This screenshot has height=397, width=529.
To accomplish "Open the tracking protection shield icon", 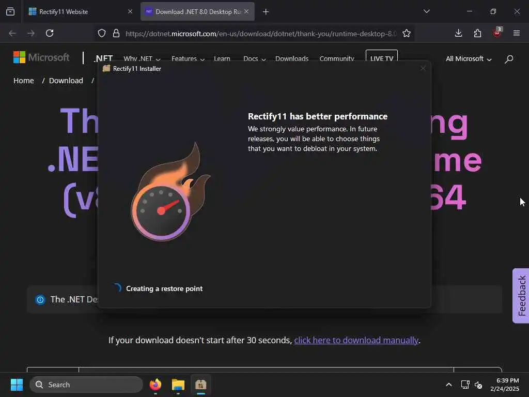I will pos(102,33).
